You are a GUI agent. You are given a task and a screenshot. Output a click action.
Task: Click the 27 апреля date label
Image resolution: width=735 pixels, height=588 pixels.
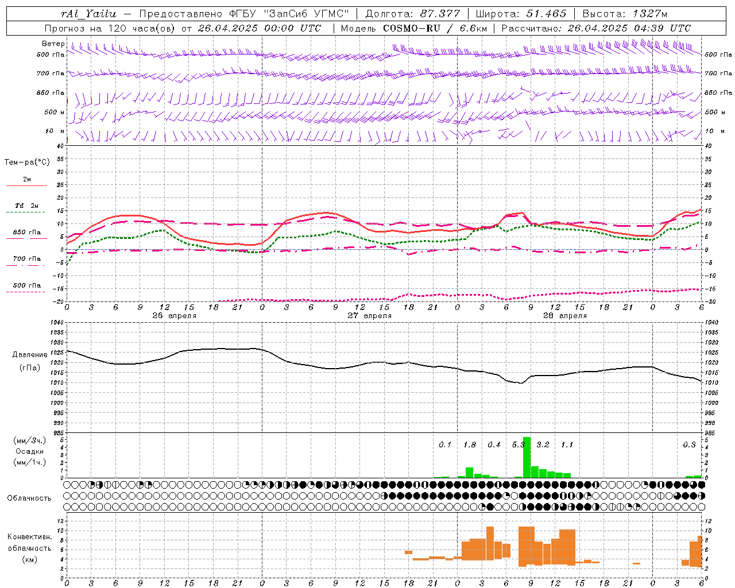370,316
